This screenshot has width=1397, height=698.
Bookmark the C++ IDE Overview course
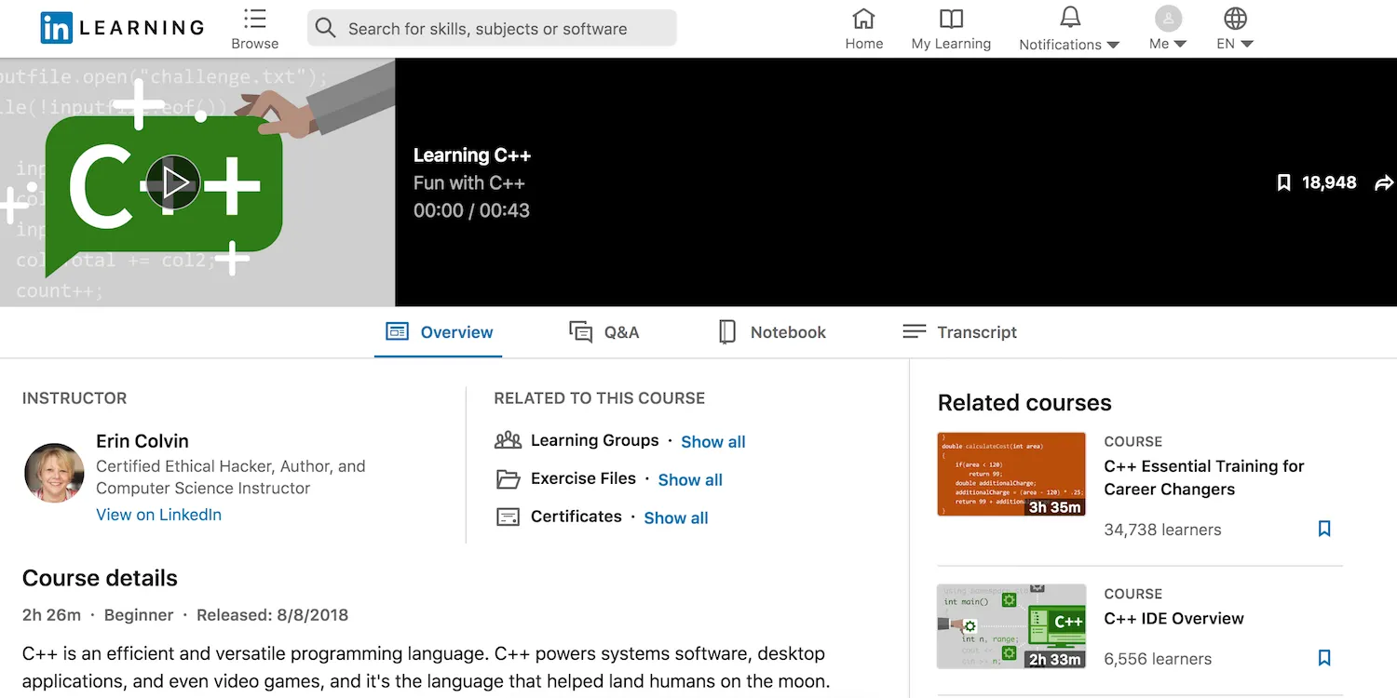(1324, 658)
